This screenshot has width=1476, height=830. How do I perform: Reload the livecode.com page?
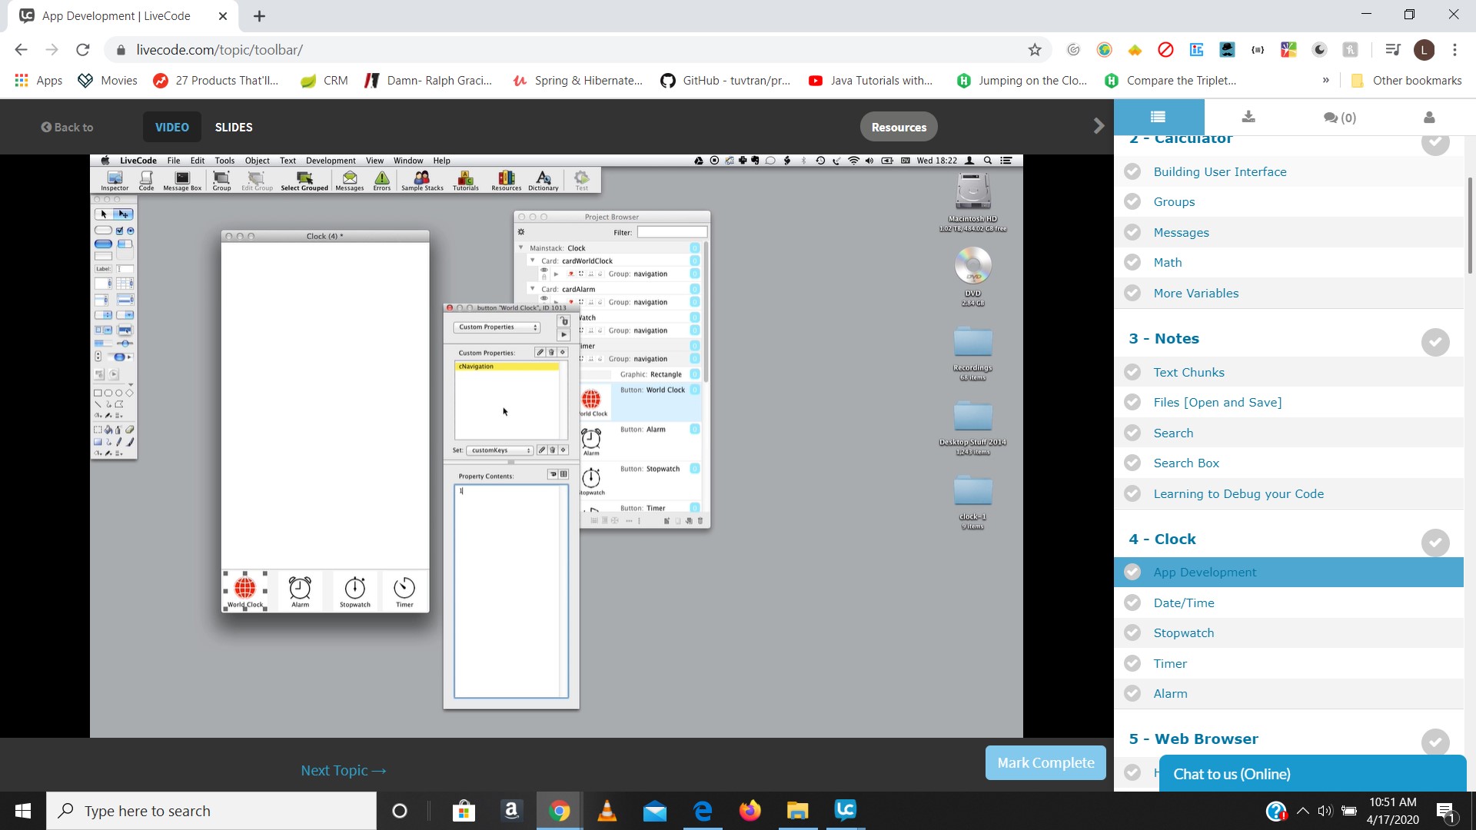(x=82, y=50)
